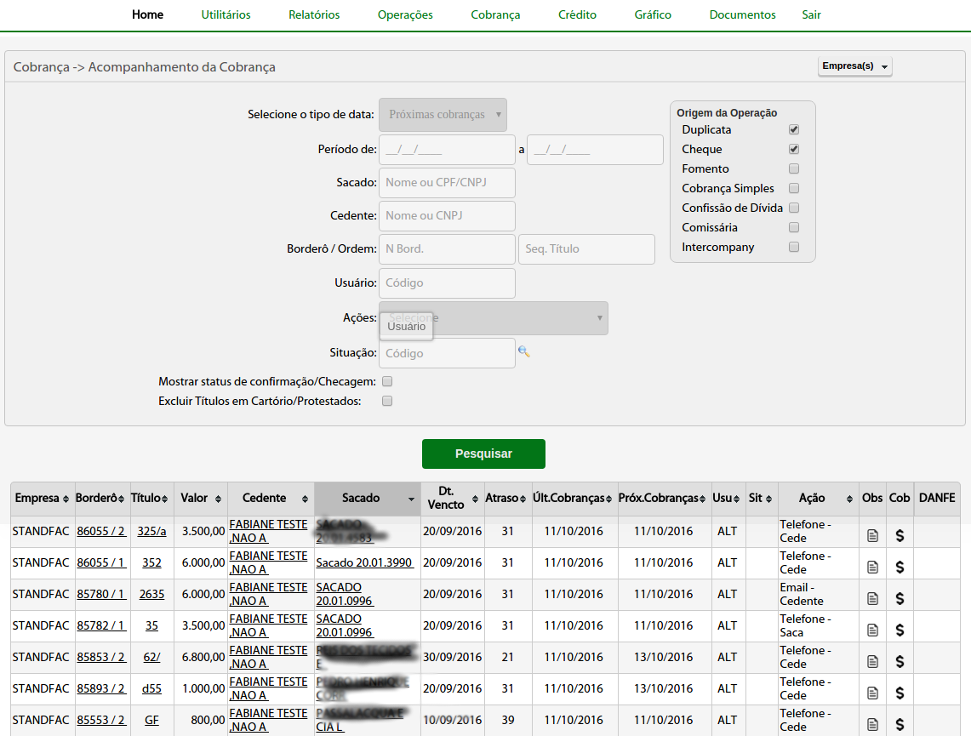Viewport: 971px width, 736px height.
Task: Check the Confissão de Dívida checkbox
Action: click(x=794, y=208)
